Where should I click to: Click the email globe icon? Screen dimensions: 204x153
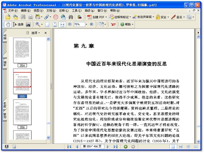click(63, 17)
